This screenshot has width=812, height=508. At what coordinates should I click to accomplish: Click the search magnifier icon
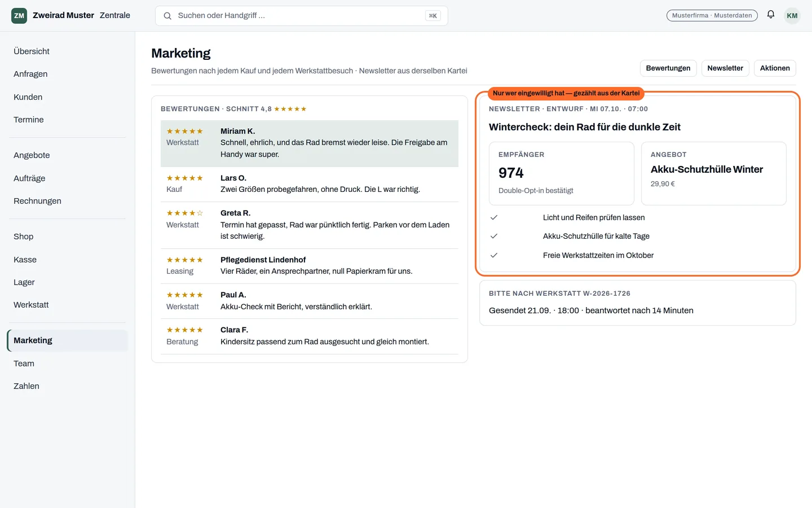(x=167, y=16)
